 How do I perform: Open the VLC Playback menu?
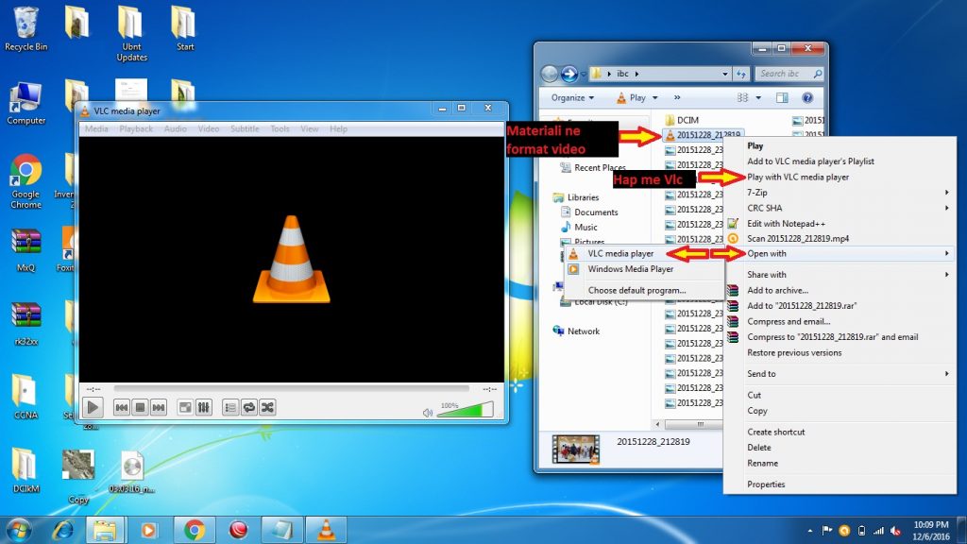136,128
